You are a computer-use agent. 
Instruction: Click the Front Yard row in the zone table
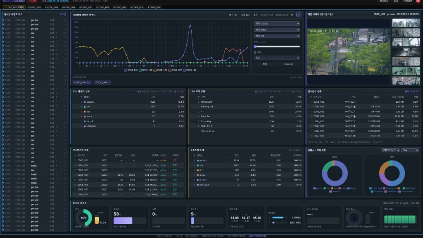[245, 102]
